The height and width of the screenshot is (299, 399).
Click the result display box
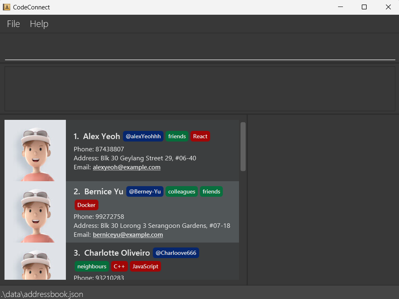tap(200, 89)
